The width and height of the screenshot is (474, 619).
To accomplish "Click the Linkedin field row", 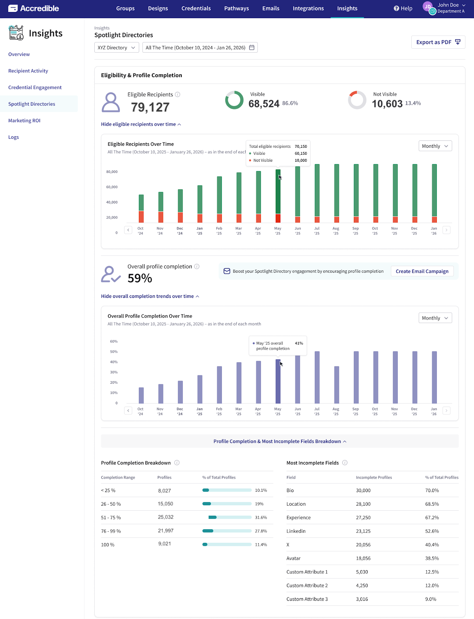I will (372, 531).
